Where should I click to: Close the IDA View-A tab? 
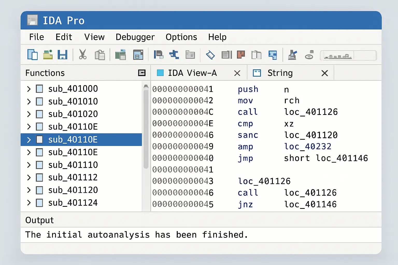point(237,73)
